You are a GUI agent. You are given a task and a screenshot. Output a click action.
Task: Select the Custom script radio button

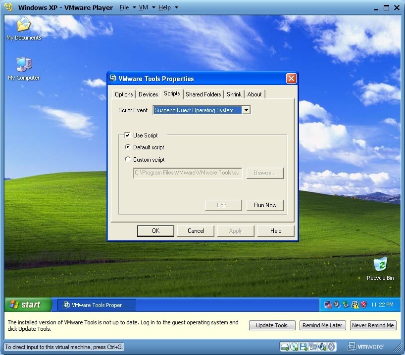[x=127, y=159]
